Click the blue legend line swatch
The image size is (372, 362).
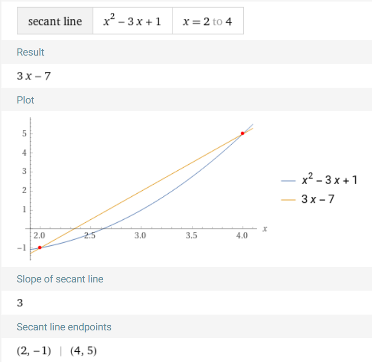tap(288, 180)
